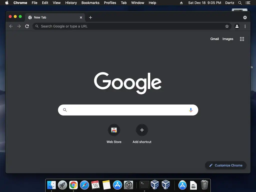Screen dimensions: 256x192
Task: Open the Bookmarks menu
Action: click(90, 3)
